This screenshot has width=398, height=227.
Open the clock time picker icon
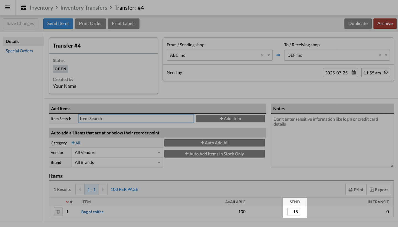(386, 73)
